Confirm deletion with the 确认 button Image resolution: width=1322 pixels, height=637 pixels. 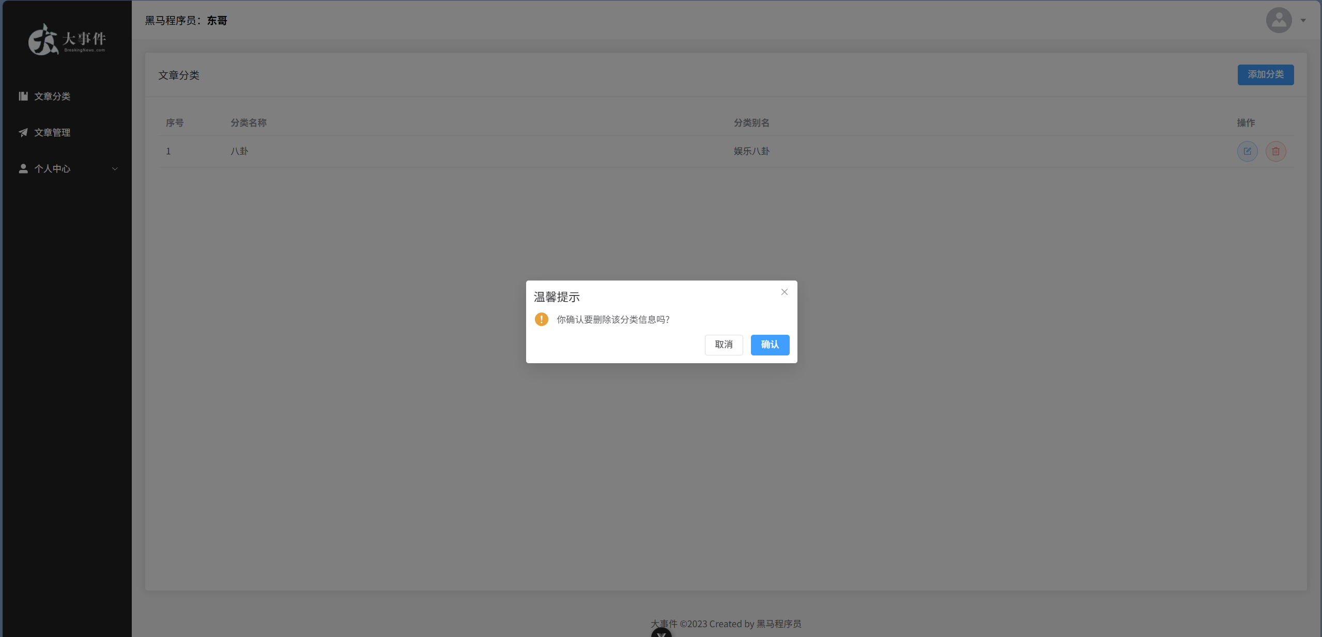770,345
